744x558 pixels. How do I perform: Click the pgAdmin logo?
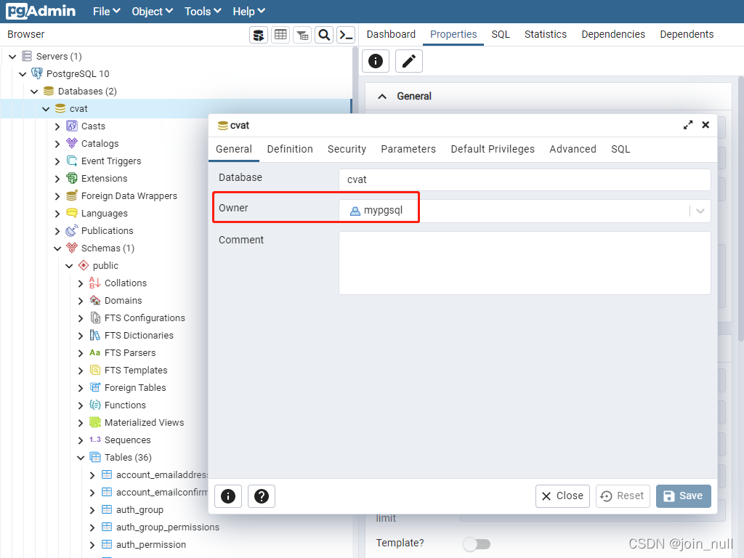[x=41, y=12]
